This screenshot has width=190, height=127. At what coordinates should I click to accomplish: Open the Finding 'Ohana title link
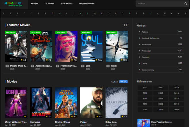[x=62, y=122]
